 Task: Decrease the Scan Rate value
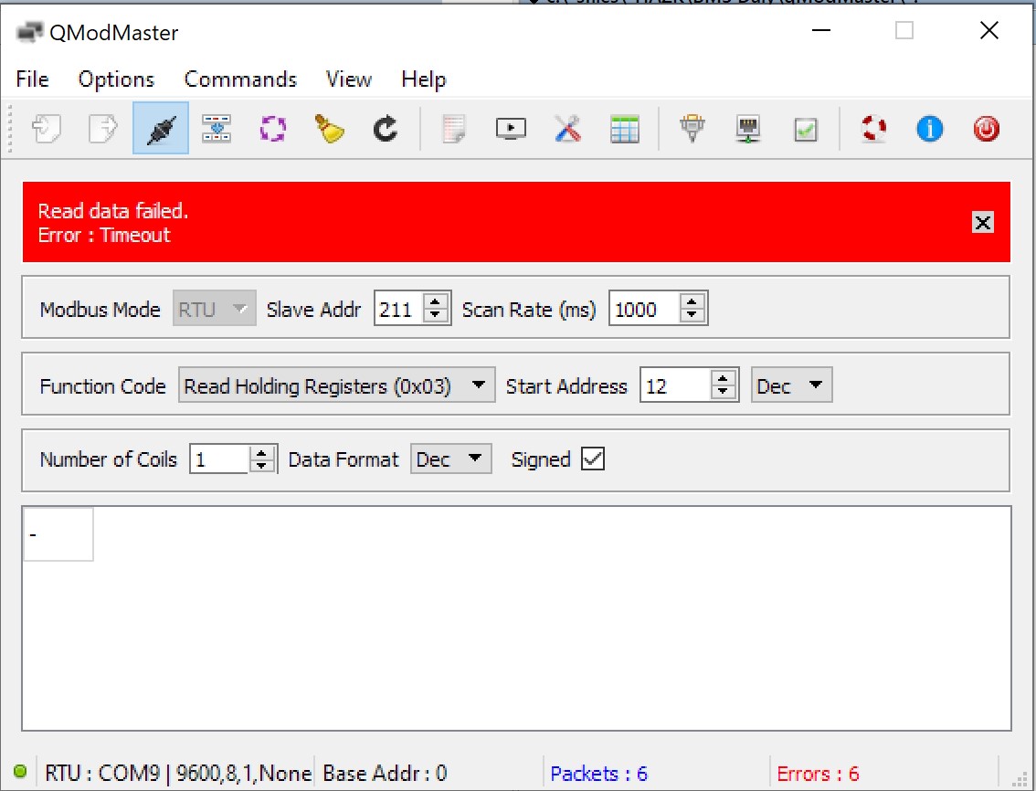[691, 315]
